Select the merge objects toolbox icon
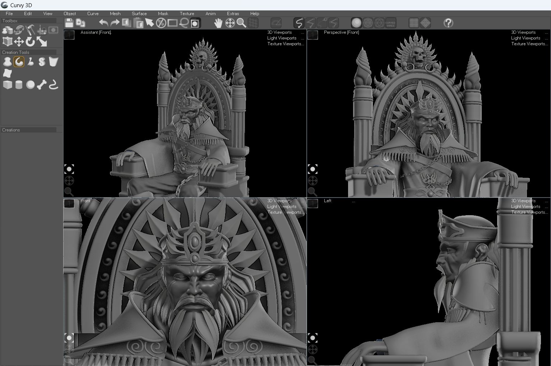Image resolution: width=551 pixels, height=366 pixels. click(x=7, y=30)
